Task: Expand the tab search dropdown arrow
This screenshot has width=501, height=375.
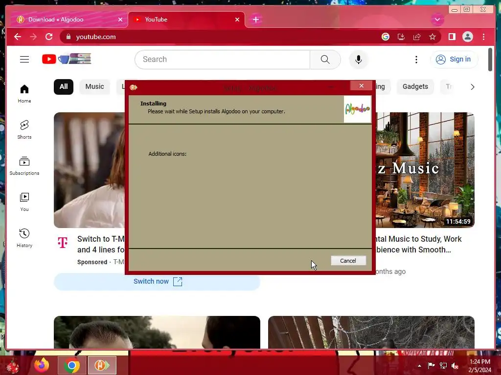Action: coord(437,20)
